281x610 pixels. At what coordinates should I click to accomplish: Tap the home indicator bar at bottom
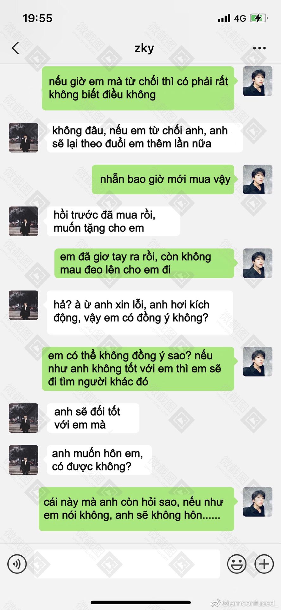click(x=141, y=602)
